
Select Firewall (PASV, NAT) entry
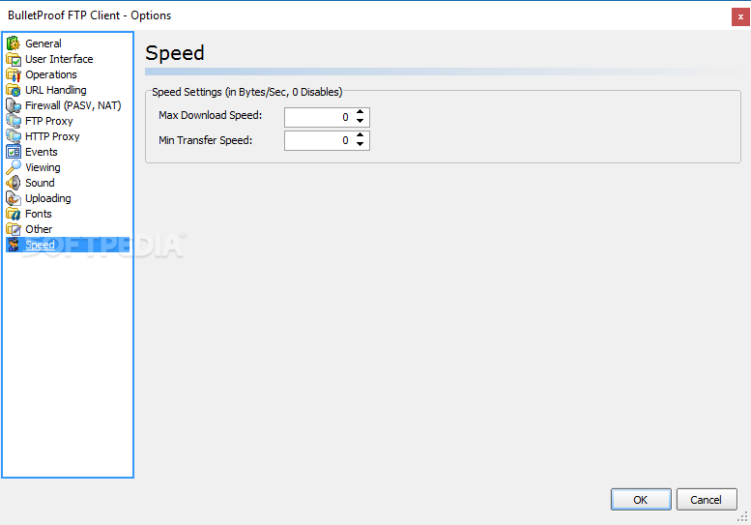[72, 105]
